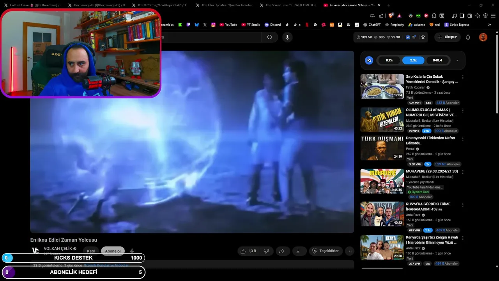Viewport: 499px width, 281px height.
Task: Open a new browser tab
Action: click(x=389, y=5)
